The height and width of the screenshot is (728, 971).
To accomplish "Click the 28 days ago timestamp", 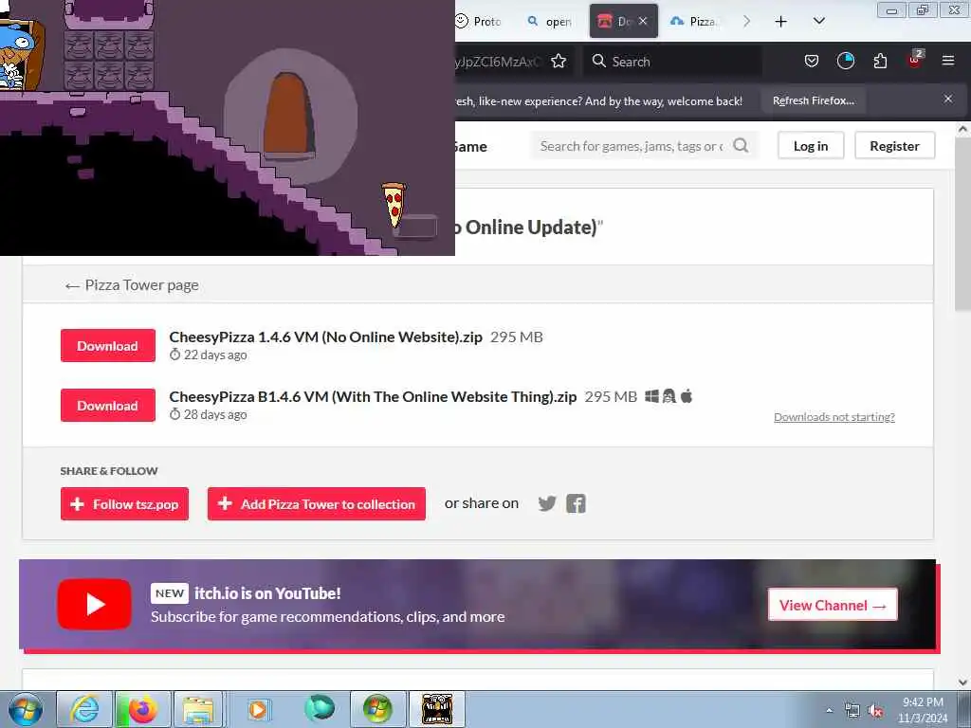I will [215, 415].
